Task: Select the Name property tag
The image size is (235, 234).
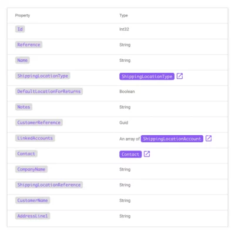Action: tap(22, 60)
